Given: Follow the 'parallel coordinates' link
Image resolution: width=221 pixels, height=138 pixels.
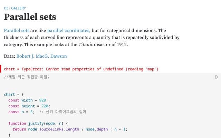Looking at the screenshot, I should [x=68, y=30].
